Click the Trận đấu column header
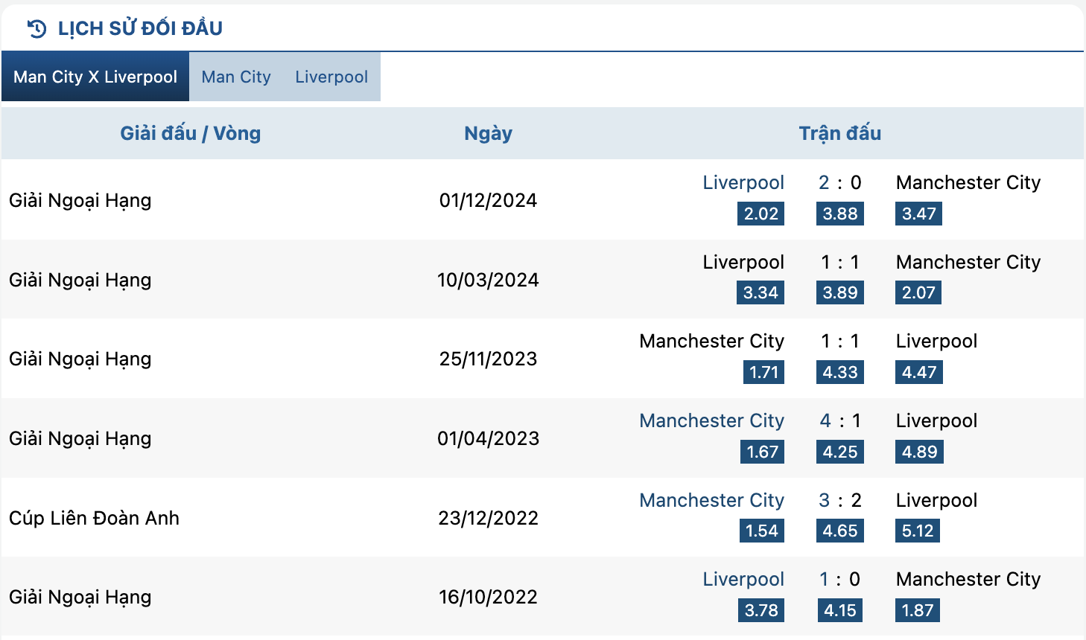Screen dimensions: 1086x640 click(x=839, y=133)
